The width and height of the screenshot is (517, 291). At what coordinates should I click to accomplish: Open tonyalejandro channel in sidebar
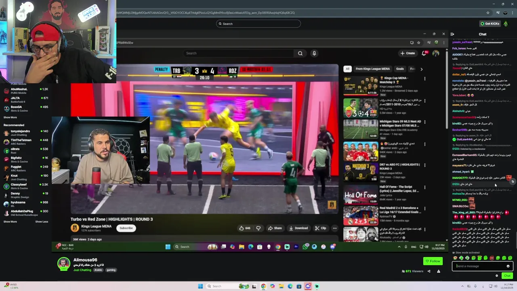26,133
